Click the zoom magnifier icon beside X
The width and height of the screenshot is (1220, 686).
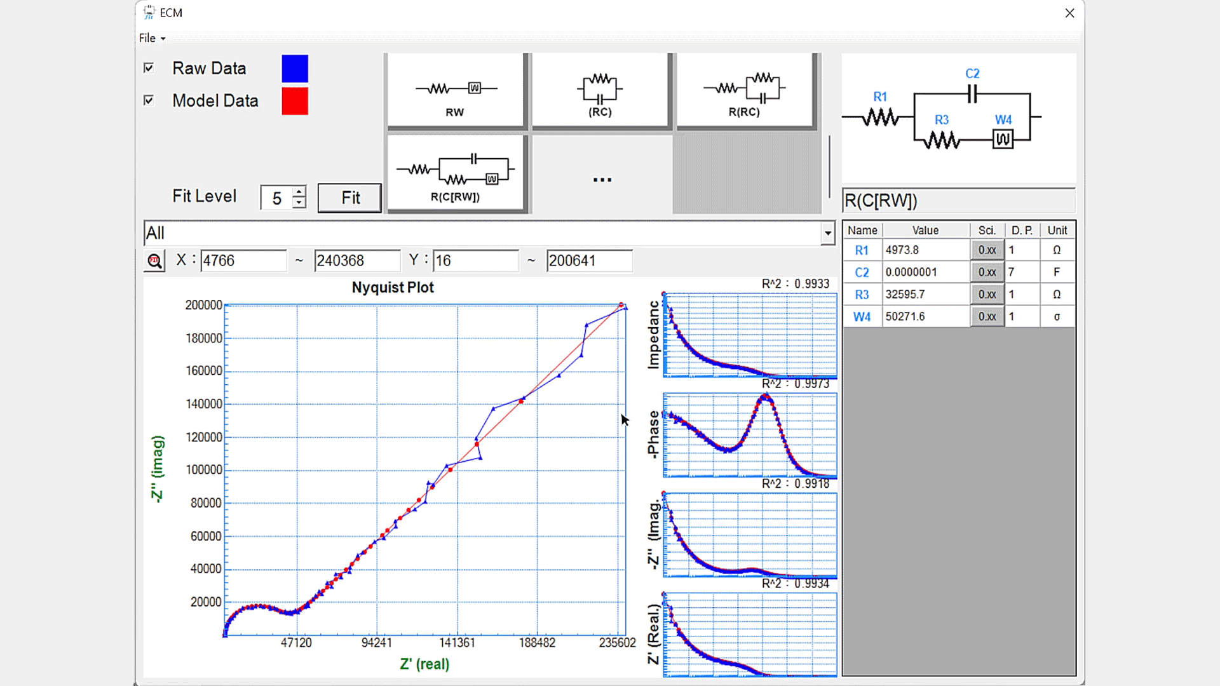click(x=154, y=260)
